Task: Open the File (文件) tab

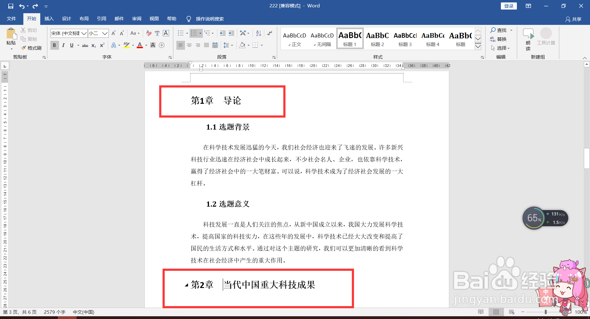Action: (x=11, y=19)
